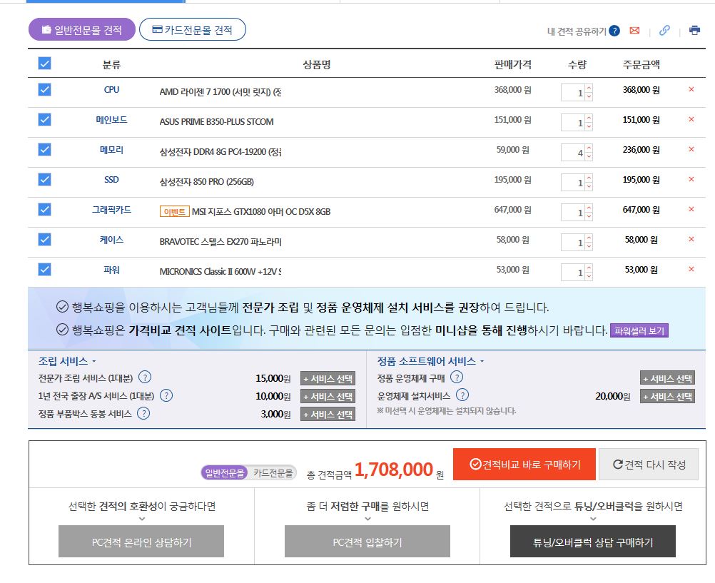This screenshot has height=583, width=715.
Task: Uncheck the 케이스 row checkbox
Action: tap(45, 240)
